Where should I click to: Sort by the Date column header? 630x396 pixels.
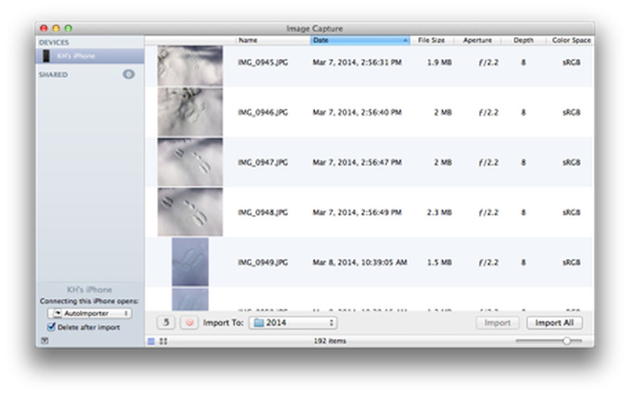pos(359,40)
